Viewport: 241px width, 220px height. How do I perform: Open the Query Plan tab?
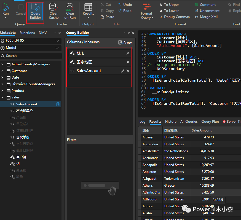[210, 122]
